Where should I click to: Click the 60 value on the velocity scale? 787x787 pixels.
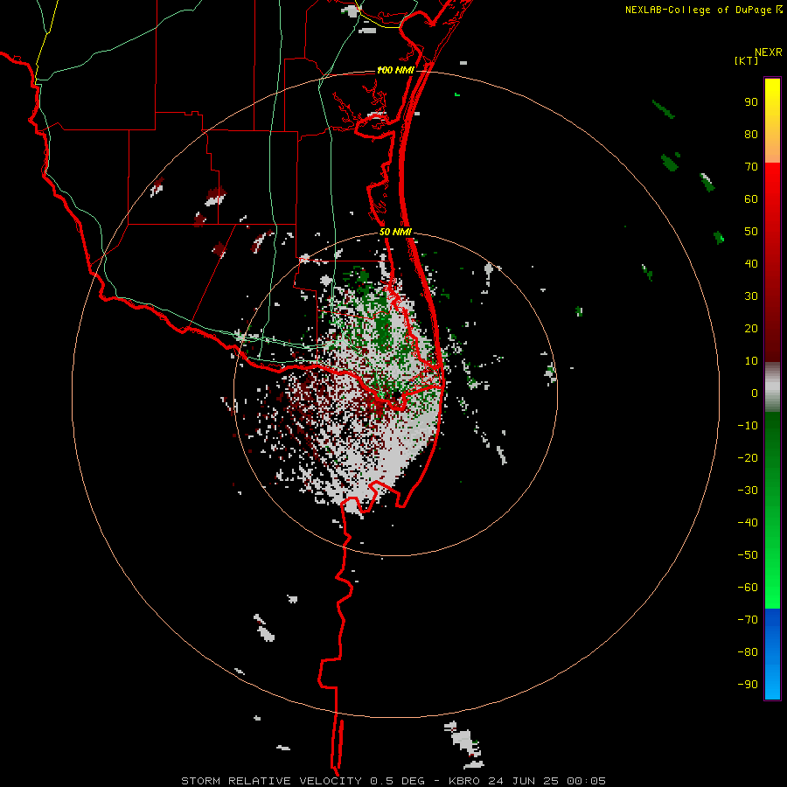(751, 198)
